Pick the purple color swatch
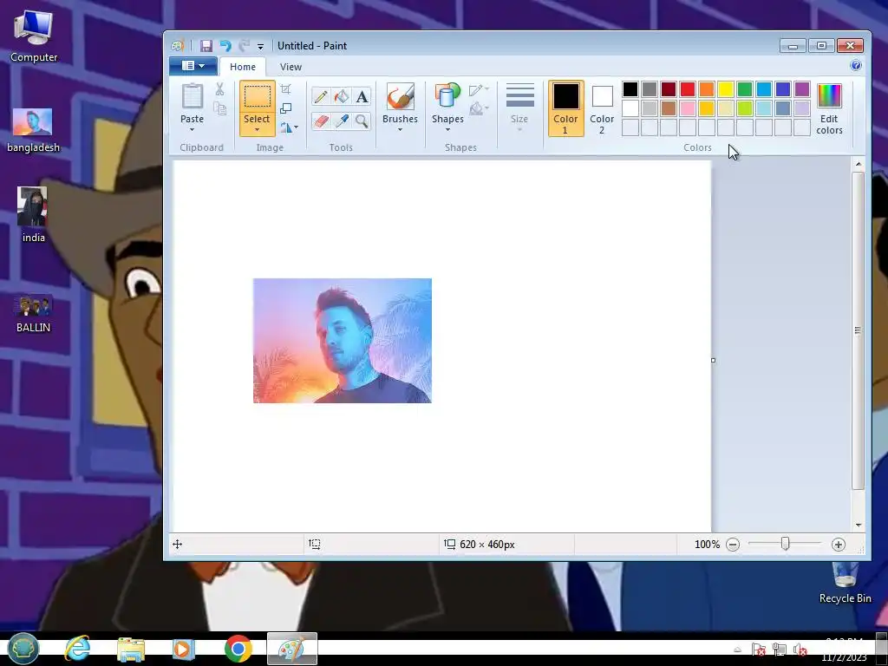 802,89
